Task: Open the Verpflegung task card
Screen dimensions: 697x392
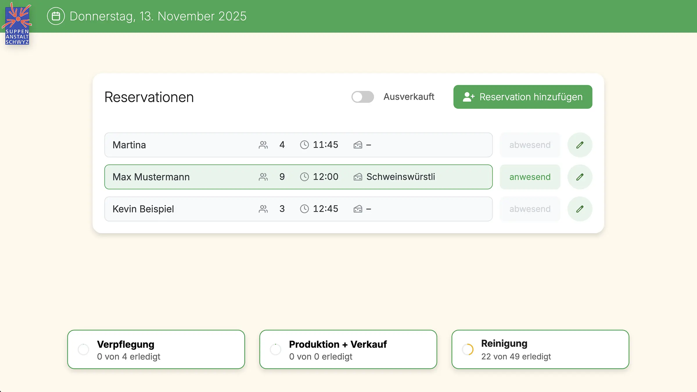Action: [156, 349]
